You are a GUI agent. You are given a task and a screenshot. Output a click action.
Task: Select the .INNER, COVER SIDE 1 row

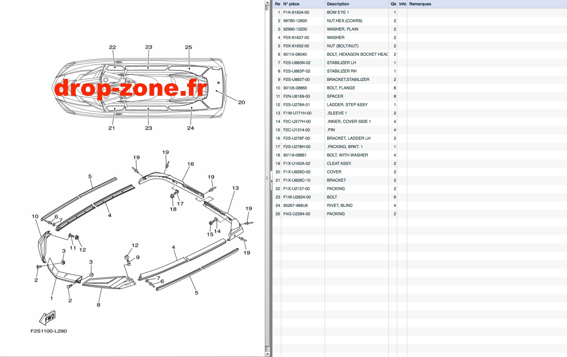tap(420, 122)
